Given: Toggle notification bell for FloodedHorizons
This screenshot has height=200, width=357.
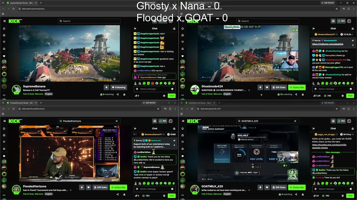Looking at the screenshot, I should (x=82, y=187).
